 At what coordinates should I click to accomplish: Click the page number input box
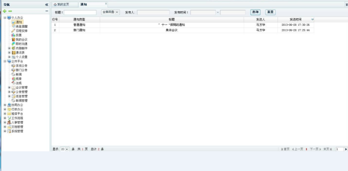pyautogui.click(x=340, y=149)
